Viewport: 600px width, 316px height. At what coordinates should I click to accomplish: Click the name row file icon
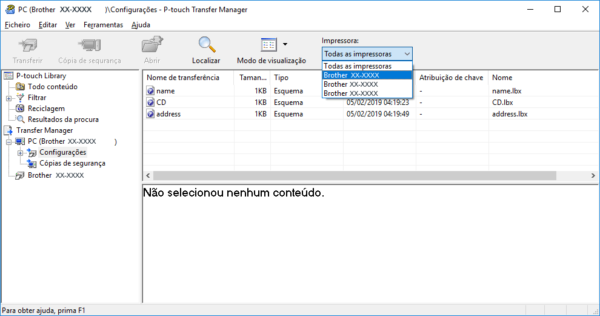[150, 91]
